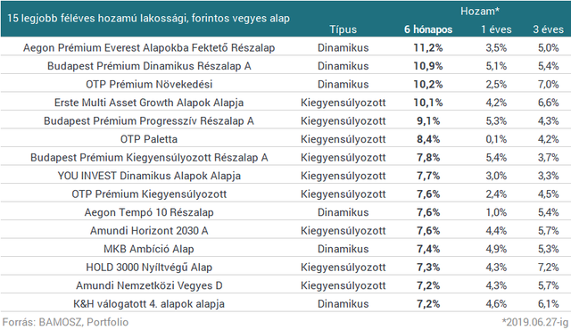Image resolution: width=571 pixels, height=330 pixels.
Task: Select YOU INVEST Dinamikus Alapok Alapja
Action: click(x=149, y=176)
